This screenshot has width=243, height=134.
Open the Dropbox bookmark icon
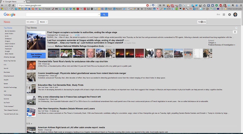point(71,9)
